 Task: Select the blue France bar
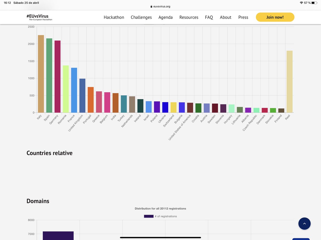[74, 90]
